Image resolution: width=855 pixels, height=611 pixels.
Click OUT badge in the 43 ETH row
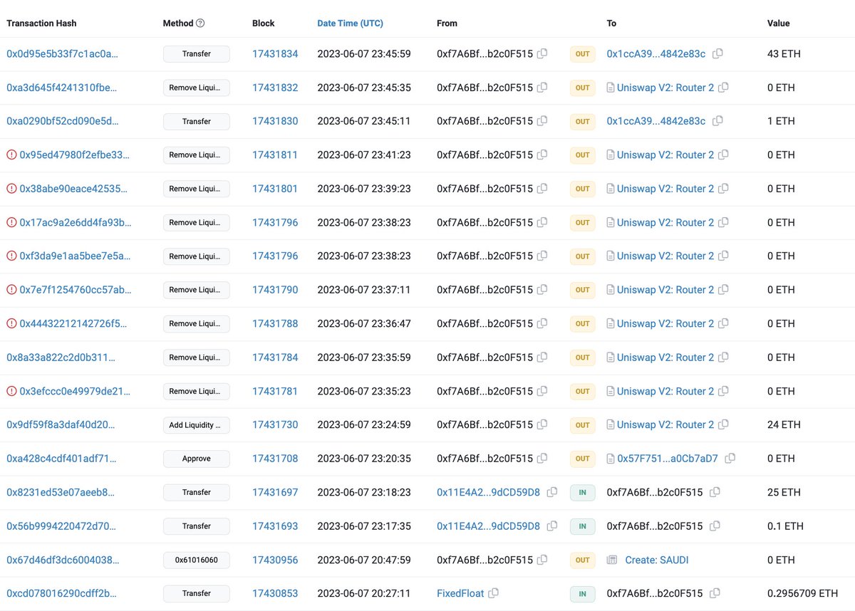(583, 54)
